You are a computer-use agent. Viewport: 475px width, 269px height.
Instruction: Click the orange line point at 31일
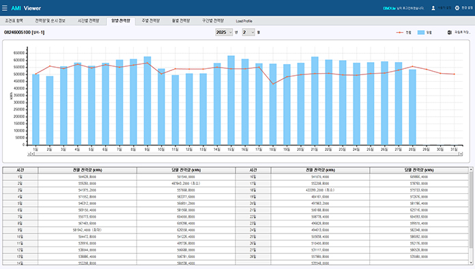pos(454,74)
